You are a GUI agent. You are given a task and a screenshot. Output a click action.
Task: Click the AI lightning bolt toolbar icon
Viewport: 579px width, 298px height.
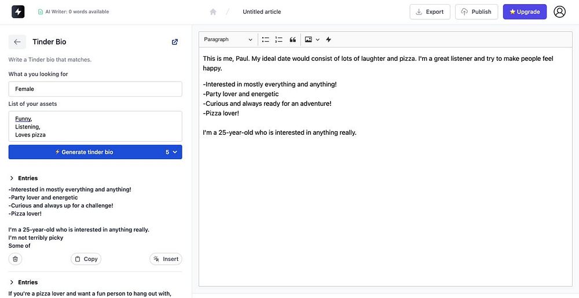329,39
